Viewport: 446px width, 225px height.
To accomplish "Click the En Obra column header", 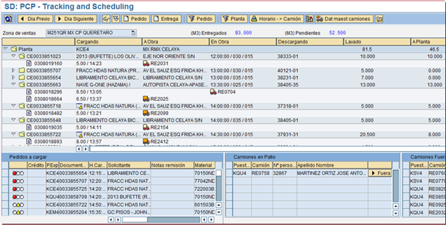I will (243, 42).
